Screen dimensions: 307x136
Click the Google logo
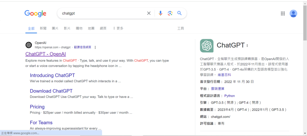click(x=35, y=13)
